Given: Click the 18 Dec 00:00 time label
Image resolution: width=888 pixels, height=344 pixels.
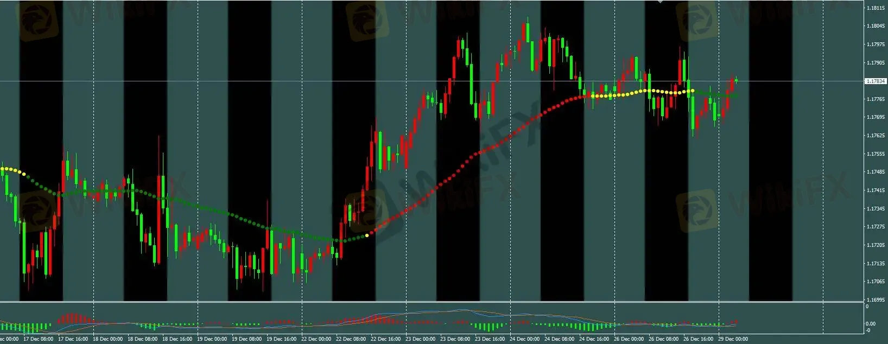Looking at the screenshot, I should tap(107, 339).
